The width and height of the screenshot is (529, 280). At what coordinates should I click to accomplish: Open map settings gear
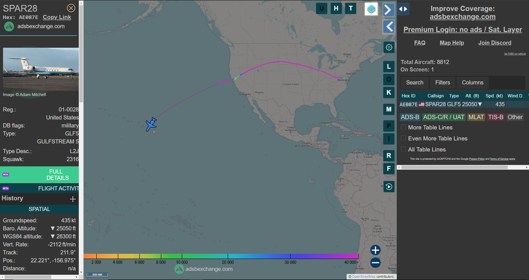point(389,47)
